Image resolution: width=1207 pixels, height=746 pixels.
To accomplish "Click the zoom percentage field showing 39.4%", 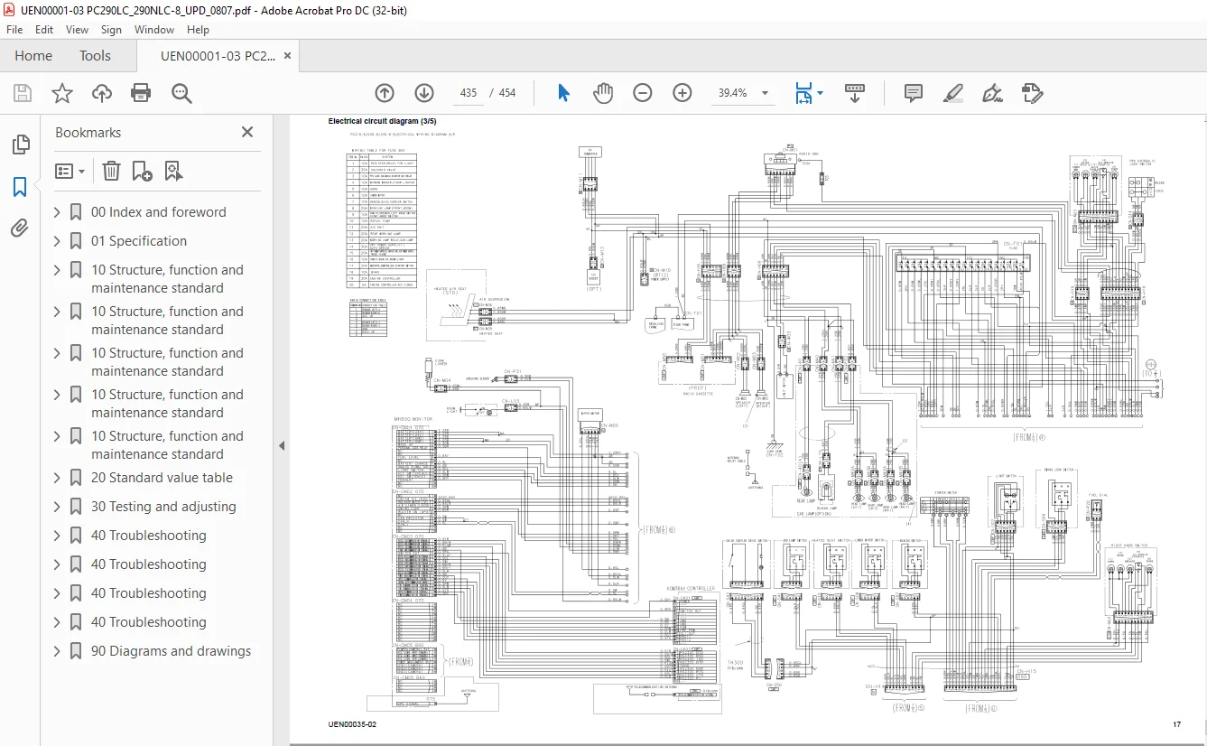I will click(x=733, y=93).
